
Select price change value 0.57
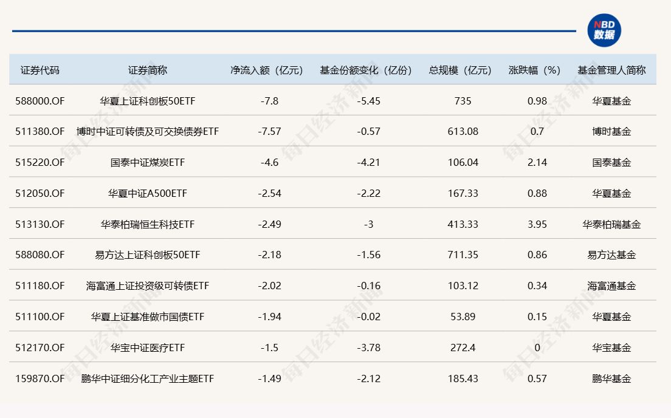point(537,379)
